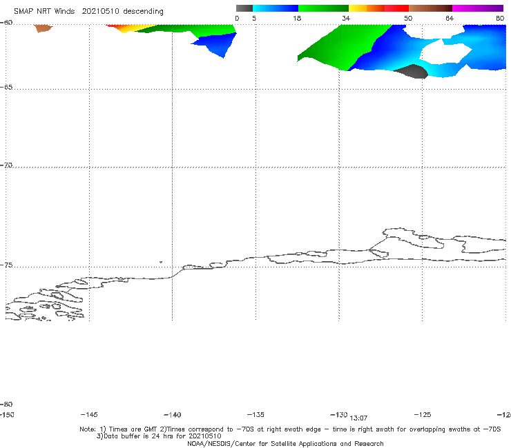This screenshot has width=511, height=448.
Task: Click the "-130" longitude label
Action: point(339,415)
